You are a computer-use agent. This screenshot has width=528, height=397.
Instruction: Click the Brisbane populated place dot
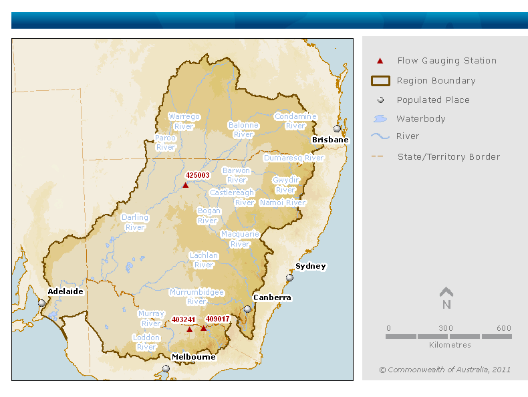[x=337, y=128]
